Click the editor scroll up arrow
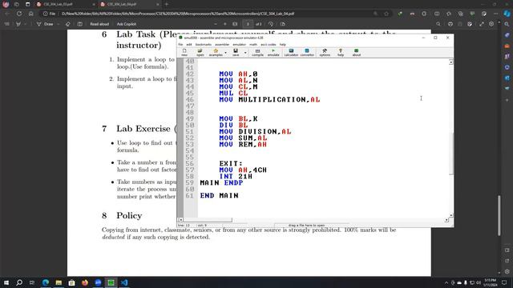 (x=450, y=62)
